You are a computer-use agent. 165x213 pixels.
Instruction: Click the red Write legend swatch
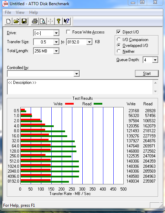tap(70, 104)
